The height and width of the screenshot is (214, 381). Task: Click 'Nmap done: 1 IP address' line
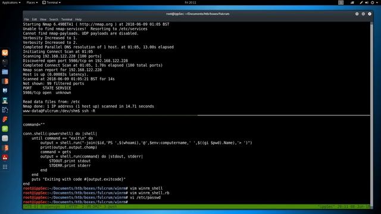(x=89, y=106)
